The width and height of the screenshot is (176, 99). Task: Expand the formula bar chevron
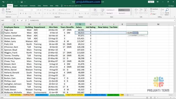pos(174,20)
